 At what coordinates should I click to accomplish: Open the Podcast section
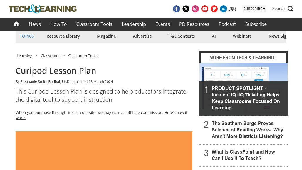tap(227, 24)
